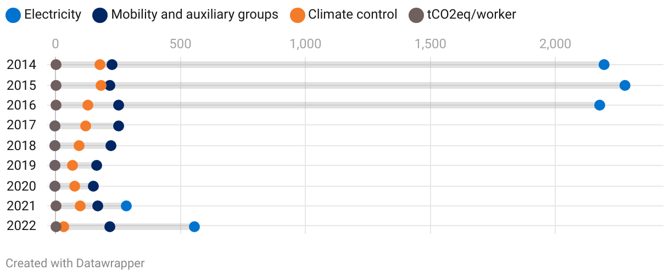The height and width of the screenshot is (276, 670).
Task: Select the 2016 Climate control data point
Action: [x=88, y=105]
